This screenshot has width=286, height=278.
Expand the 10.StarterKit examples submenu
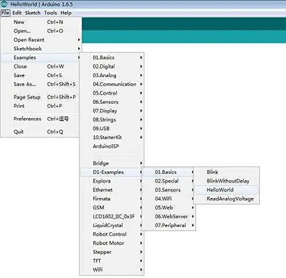click(x=112, y=137)
